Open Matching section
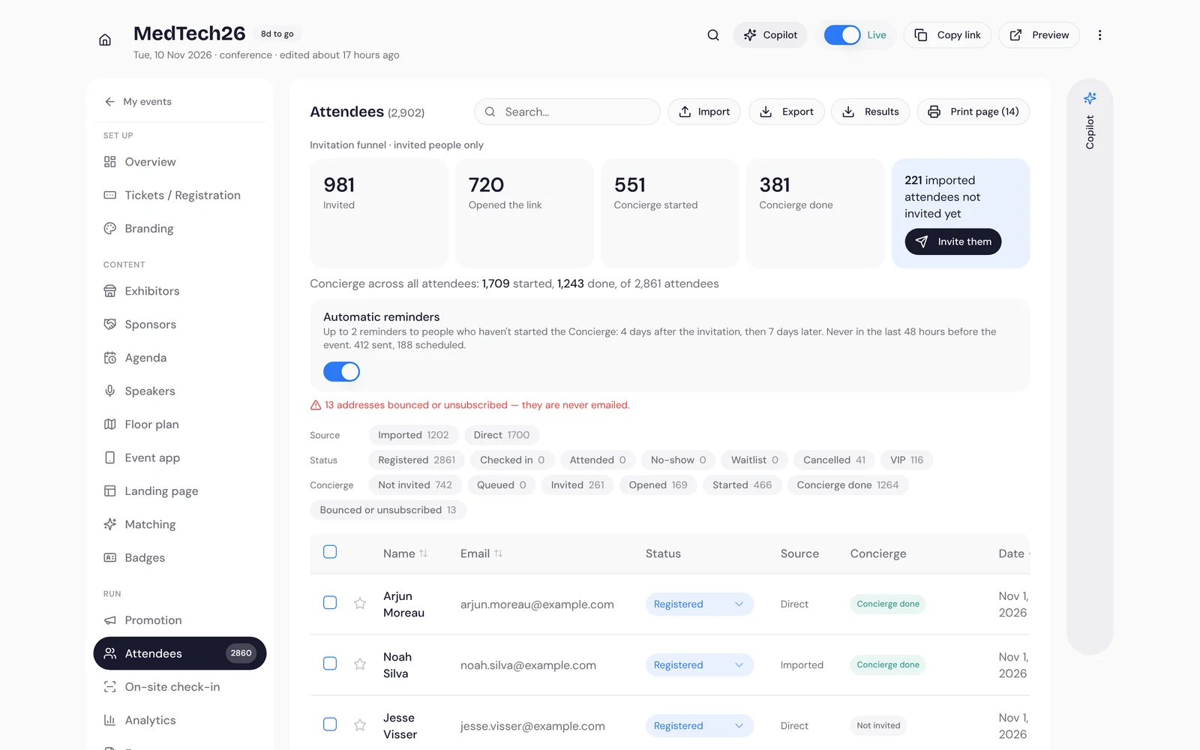Viewport: 1200px width, 750px height. point(180,524)
